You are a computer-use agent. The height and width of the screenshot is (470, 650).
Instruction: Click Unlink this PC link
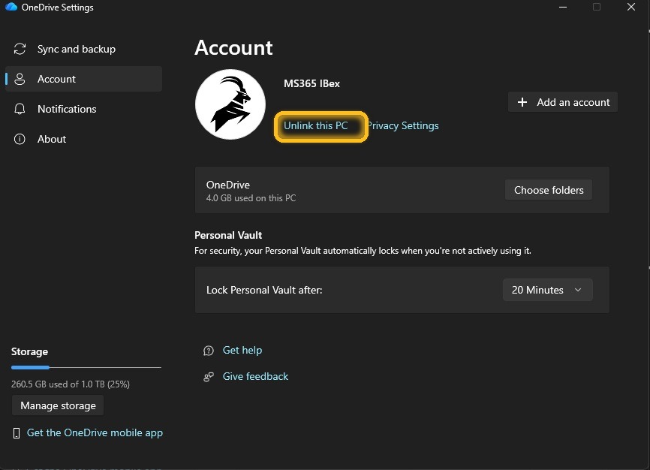click(x=315, y=125)
